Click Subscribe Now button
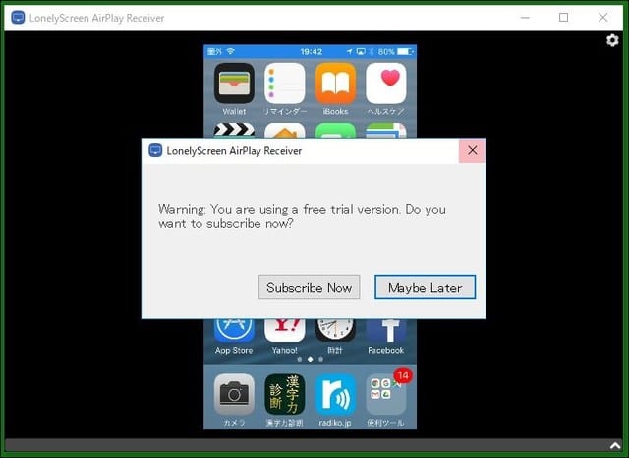Image resolution: width=629 pixels, height=458 pixels. point(309,287)
